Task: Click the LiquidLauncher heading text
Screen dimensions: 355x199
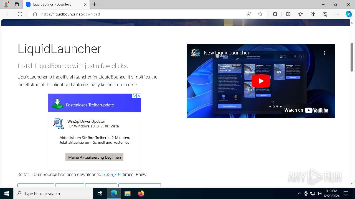Action: pyautogui.click(x=59, y=49)
